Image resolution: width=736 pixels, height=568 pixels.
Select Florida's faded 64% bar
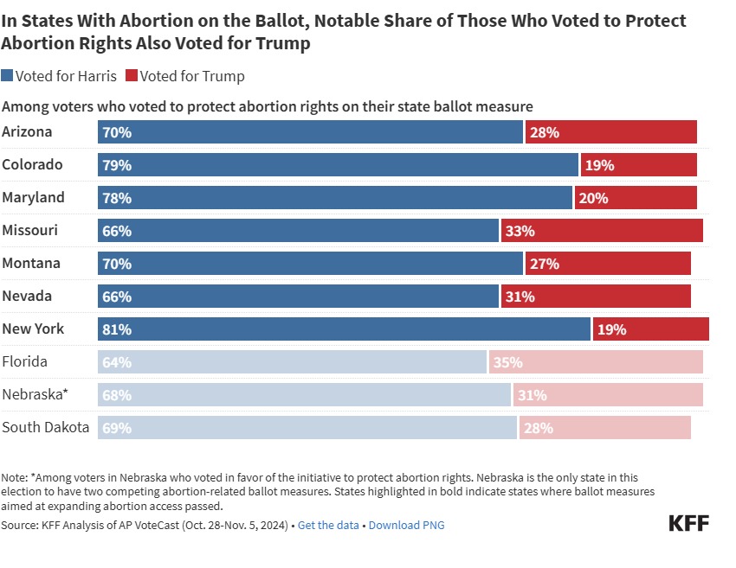click(x=292, y=362)
